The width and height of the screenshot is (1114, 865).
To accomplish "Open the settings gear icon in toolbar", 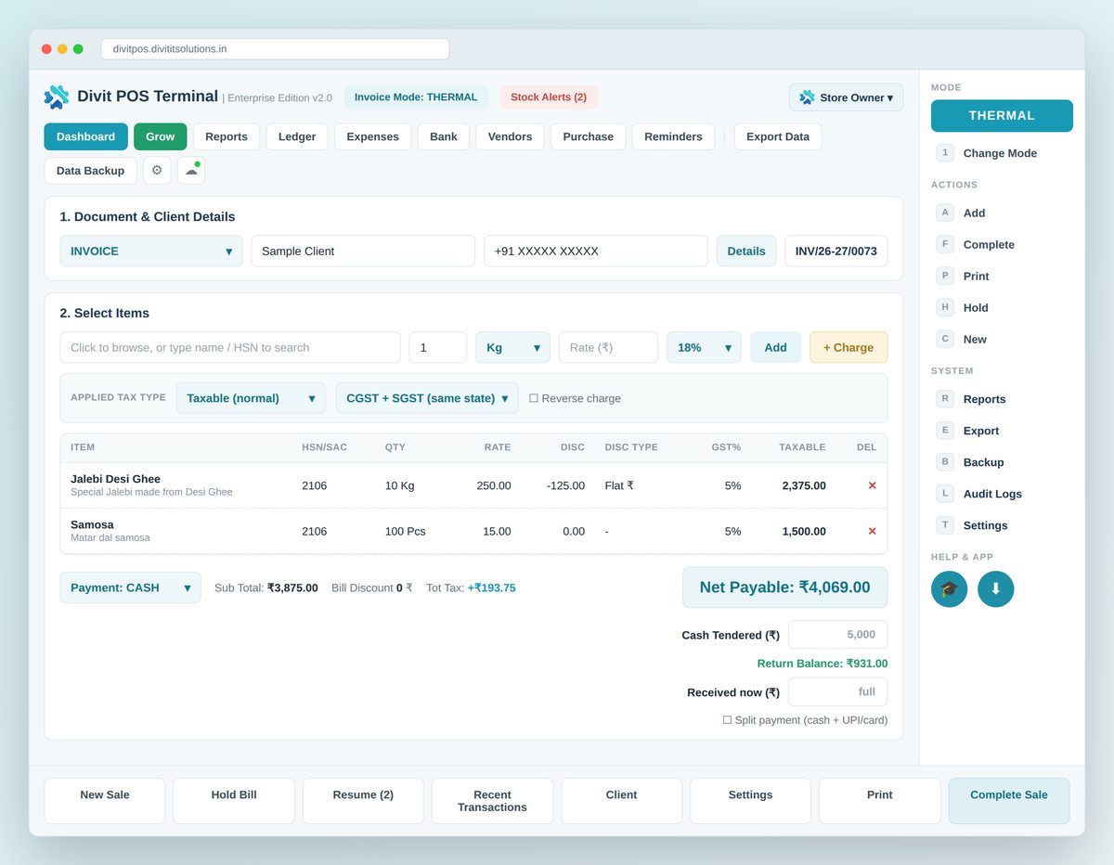I will pos(157,170).
